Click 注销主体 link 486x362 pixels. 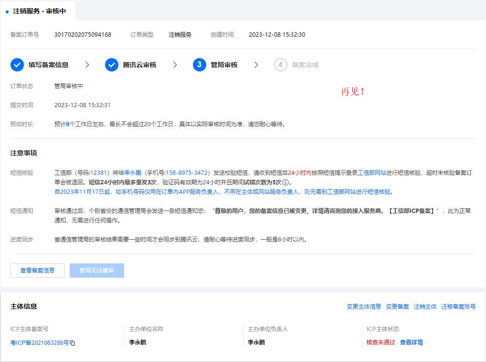tap(425, 307)
